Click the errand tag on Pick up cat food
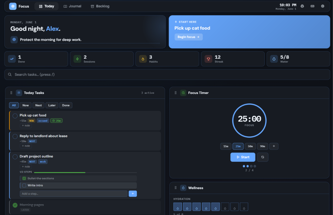 point(43,121)
